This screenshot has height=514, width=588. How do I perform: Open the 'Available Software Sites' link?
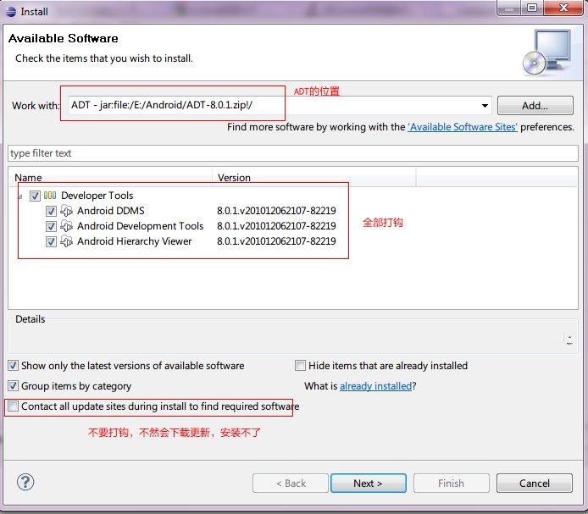(x=463, y=127)
